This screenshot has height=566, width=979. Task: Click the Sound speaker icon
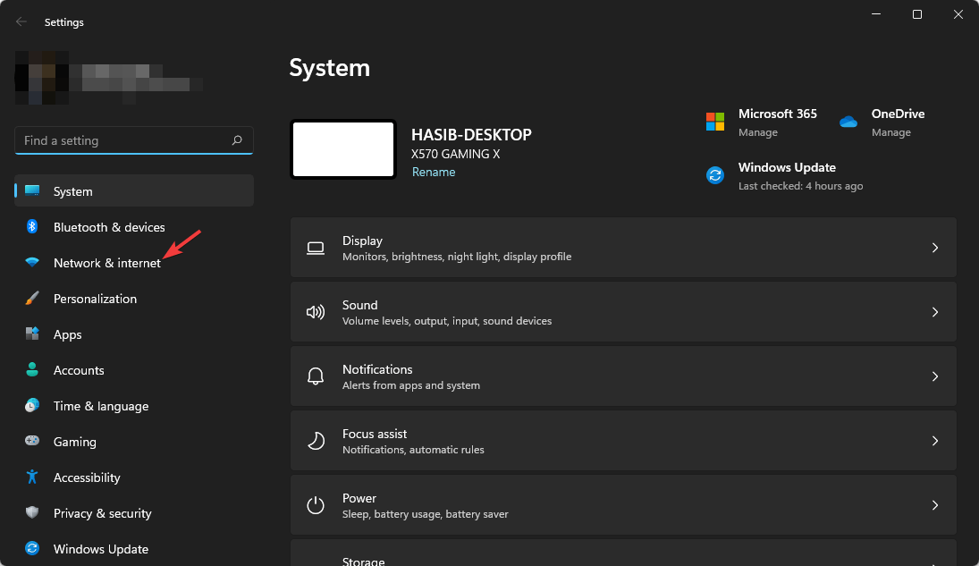coord(316,312)
